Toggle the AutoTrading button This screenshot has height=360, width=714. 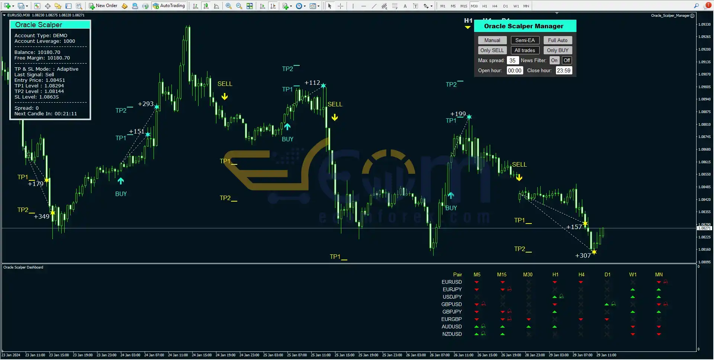[x=169, y=6]
